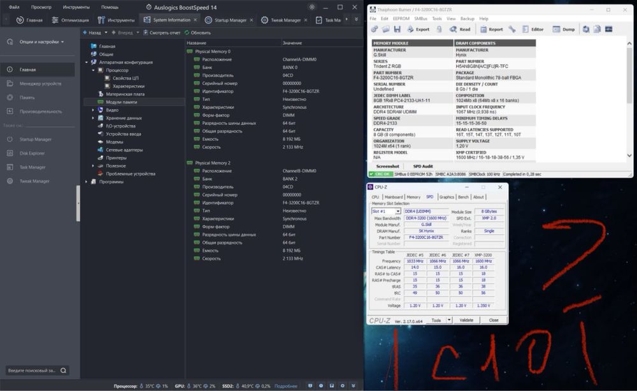This screenshot has width=637, height=391.
Task: Expand the Хранение данных tree node
Action: point(93,118)
